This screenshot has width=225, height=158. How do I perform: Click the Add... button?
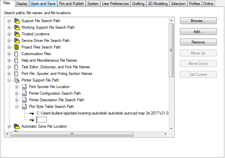(198, 31)
